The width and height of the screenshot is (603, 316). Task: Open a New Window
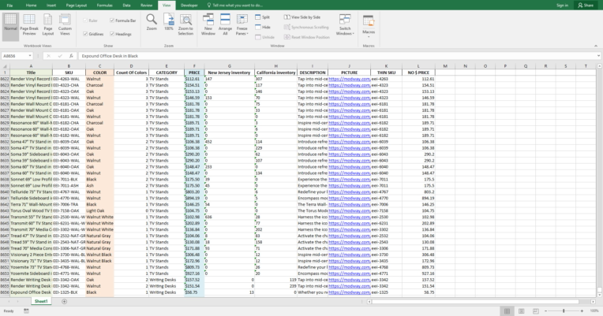tap(208, 25)
